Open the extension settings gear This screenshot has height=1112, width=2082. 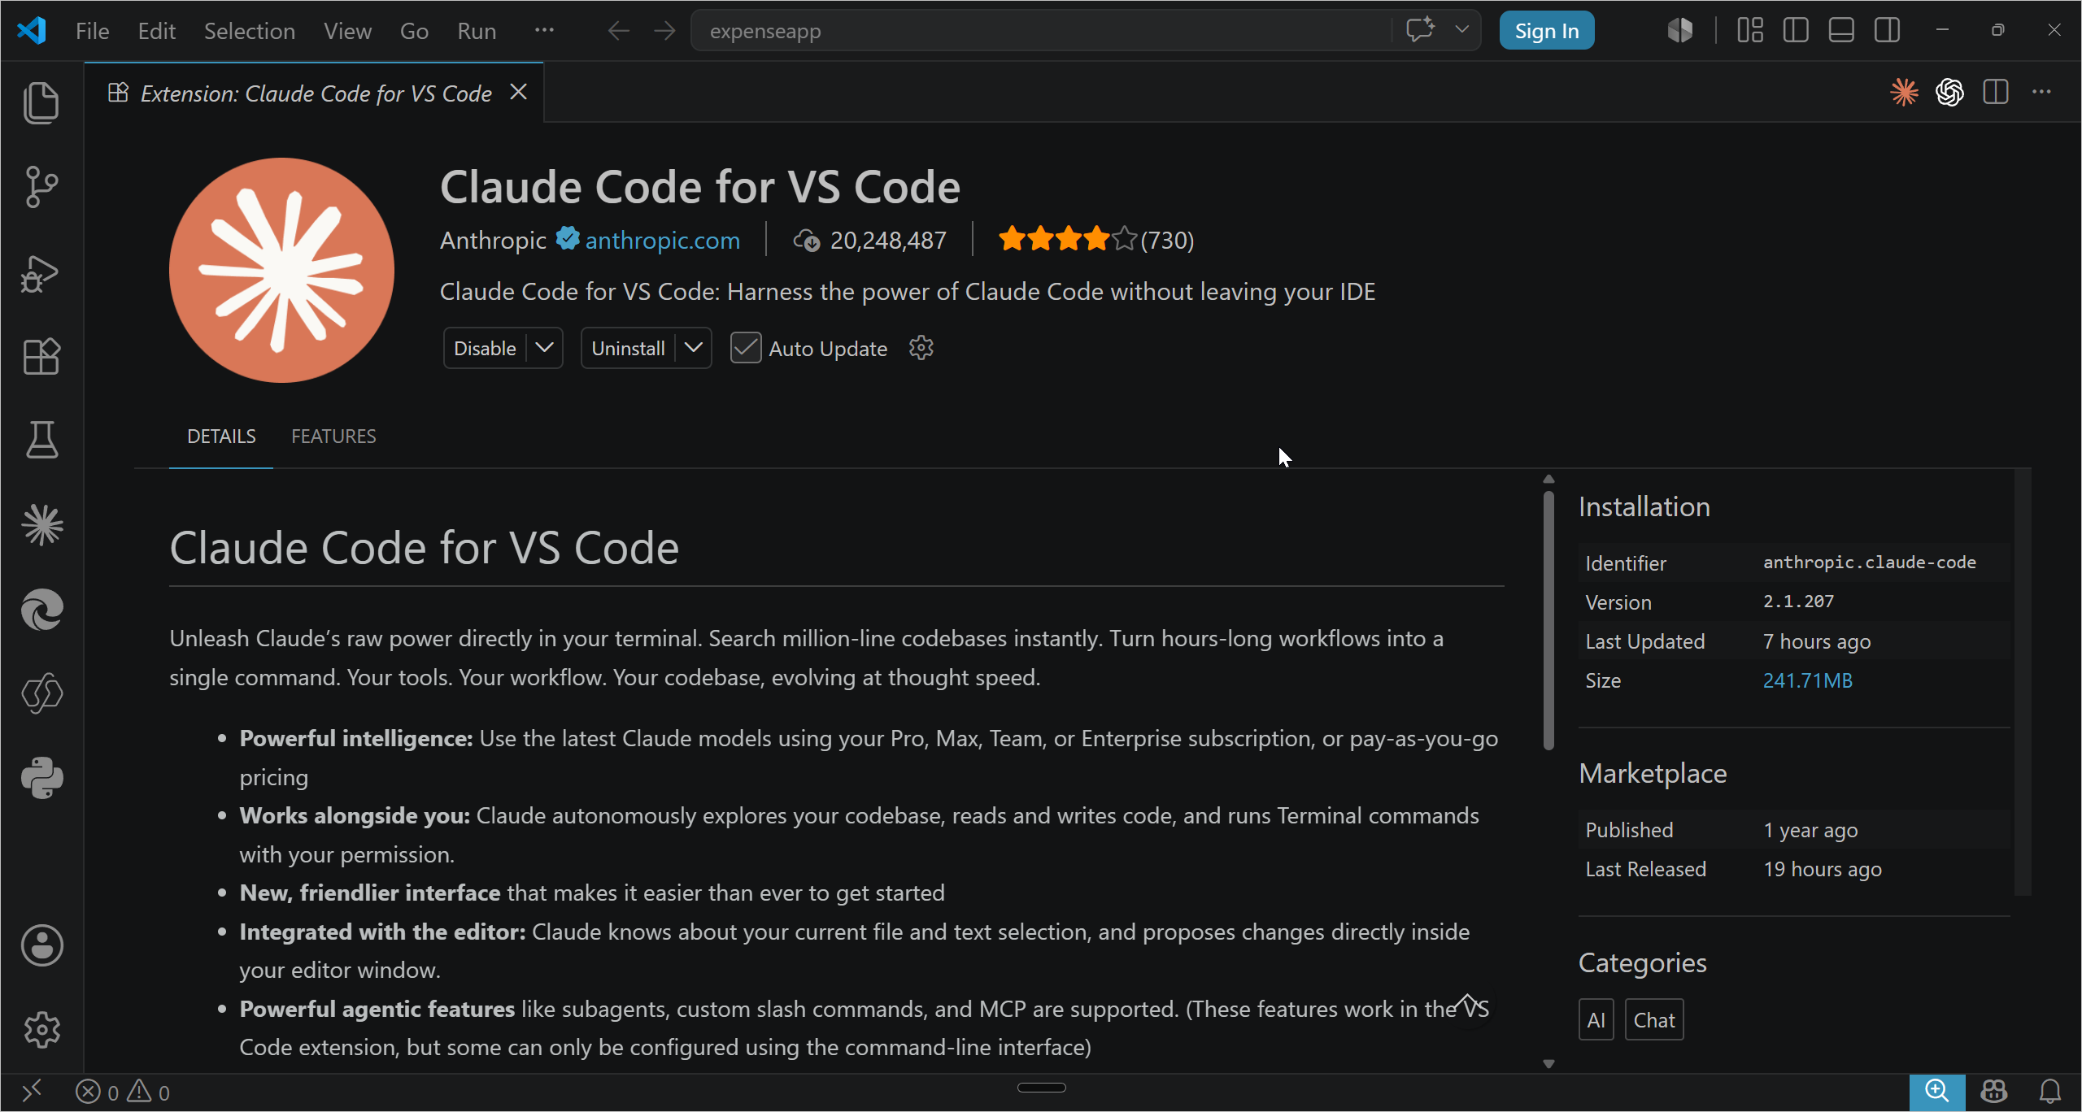tap(921, 348)
